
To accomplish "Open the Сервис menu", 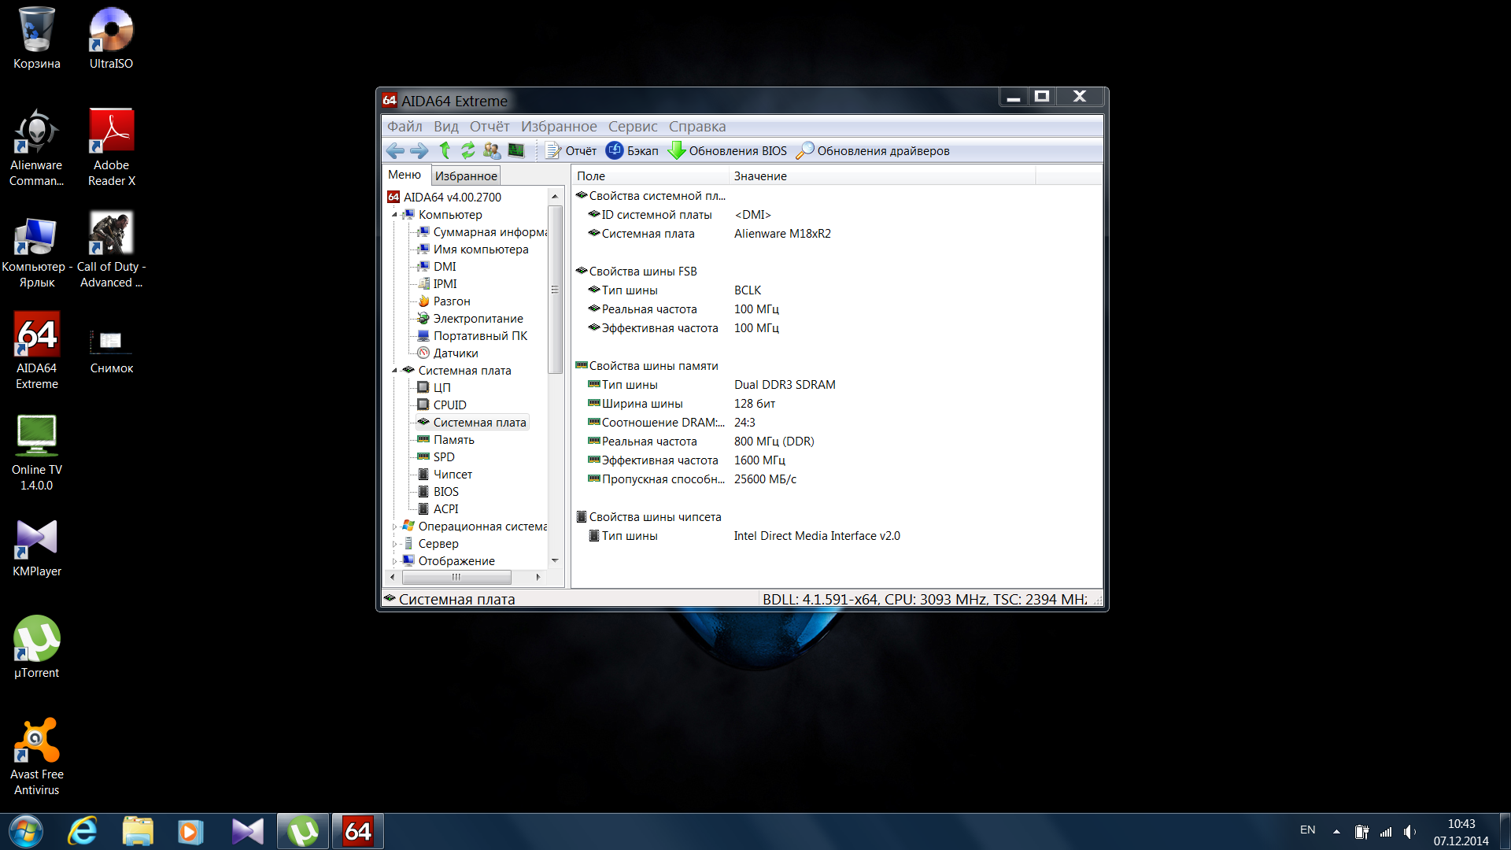I will tap(632, 126).
